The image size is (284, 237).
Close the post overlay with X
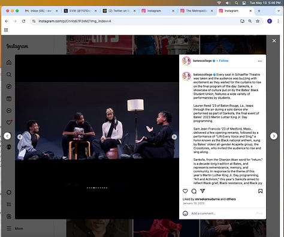274,41
